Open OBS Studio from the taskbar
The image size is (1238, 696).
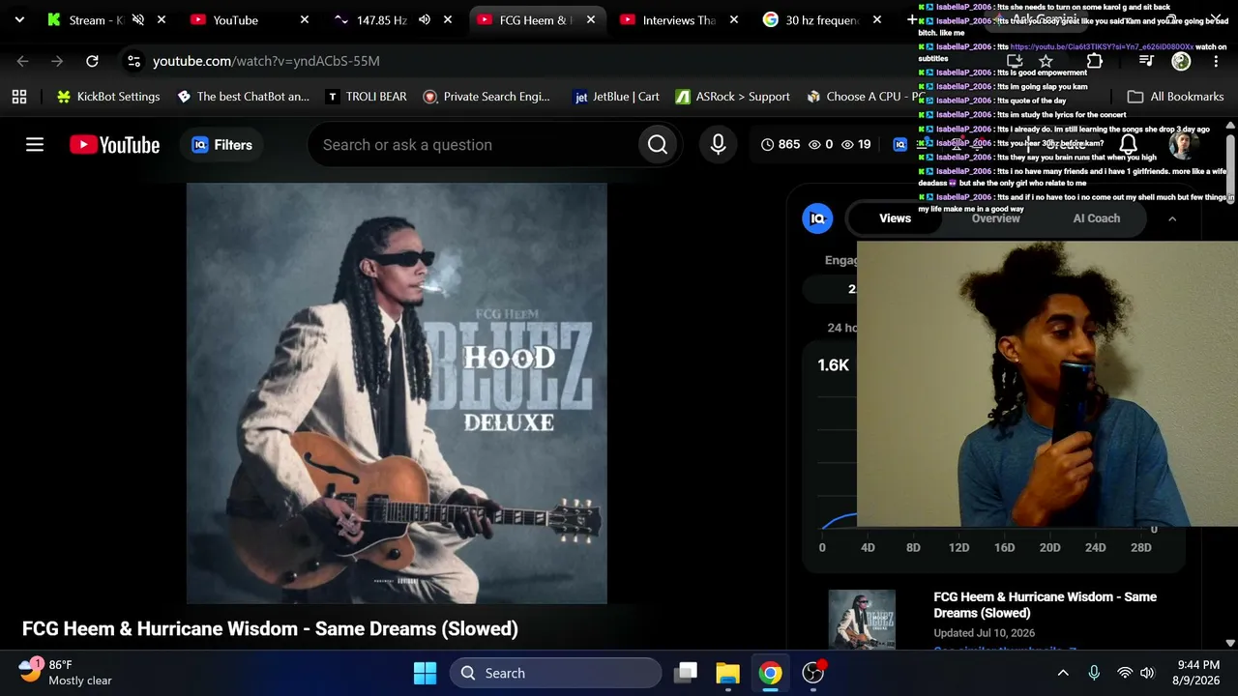pos(812,673)
